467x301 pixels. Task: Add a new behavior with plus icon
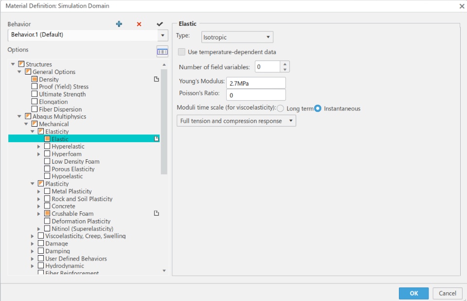119,24
